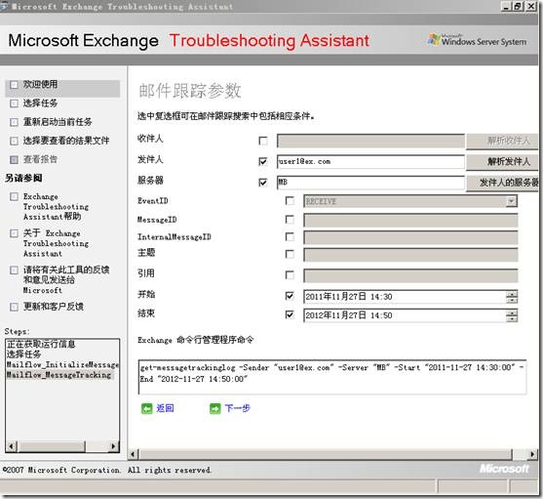The height and width of the screenshot is (499, 543).
Task: Click the MessageID input field
Action: coord(410,220)
